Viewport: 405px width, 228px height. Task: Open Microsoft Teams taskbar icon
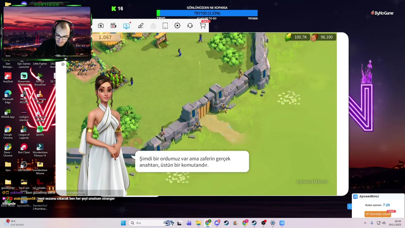point(189,223)
